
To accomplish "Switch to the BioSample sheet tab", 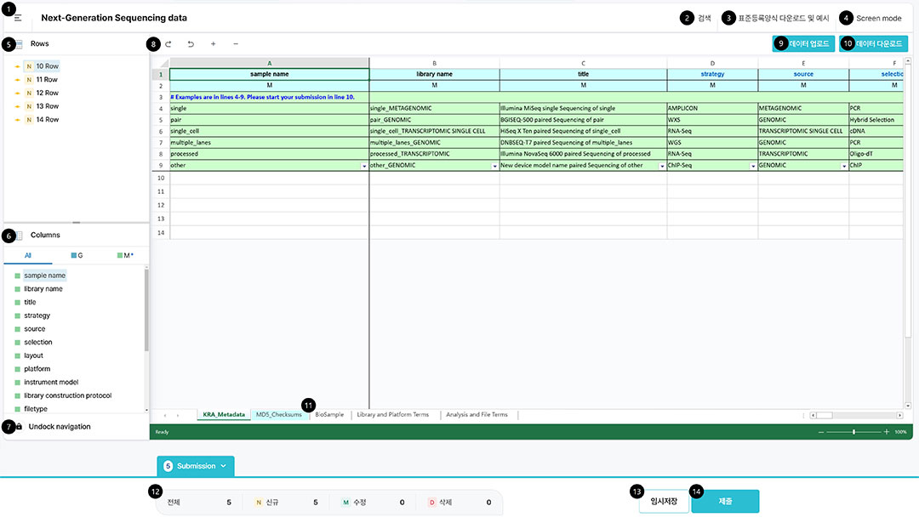I will point(329,415).
